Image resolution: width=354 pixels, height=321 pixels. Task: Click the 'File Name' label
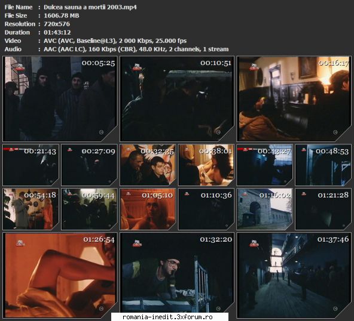[19, 7]
